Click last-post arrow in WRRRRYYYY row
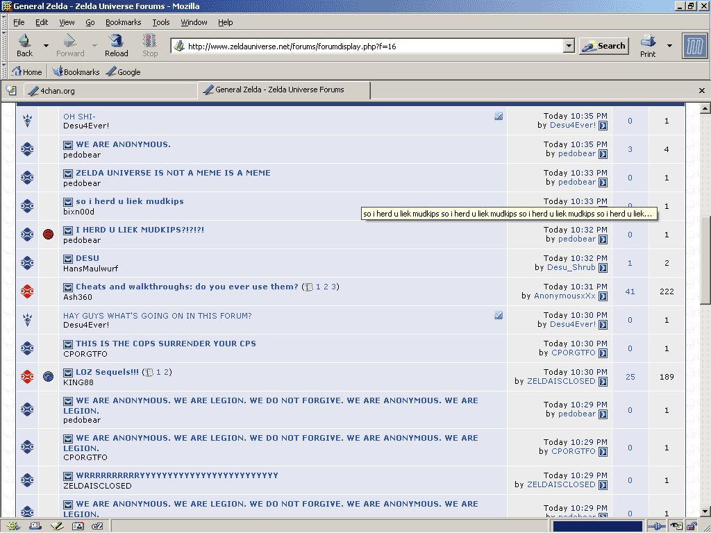Image resolution: width=711 pixels, height=533 pixels. pyautogui.click(x=603, y=485)
